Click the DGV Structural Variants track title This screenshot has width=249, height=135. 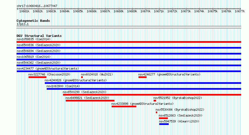39,36
